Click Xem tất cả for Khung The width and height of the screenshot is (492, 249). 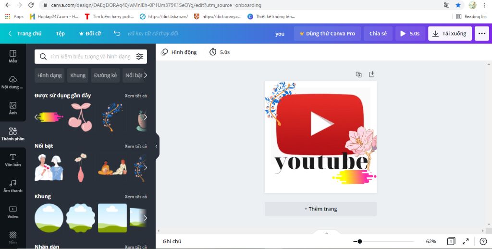pyautogui.click(x=135, y=197)
